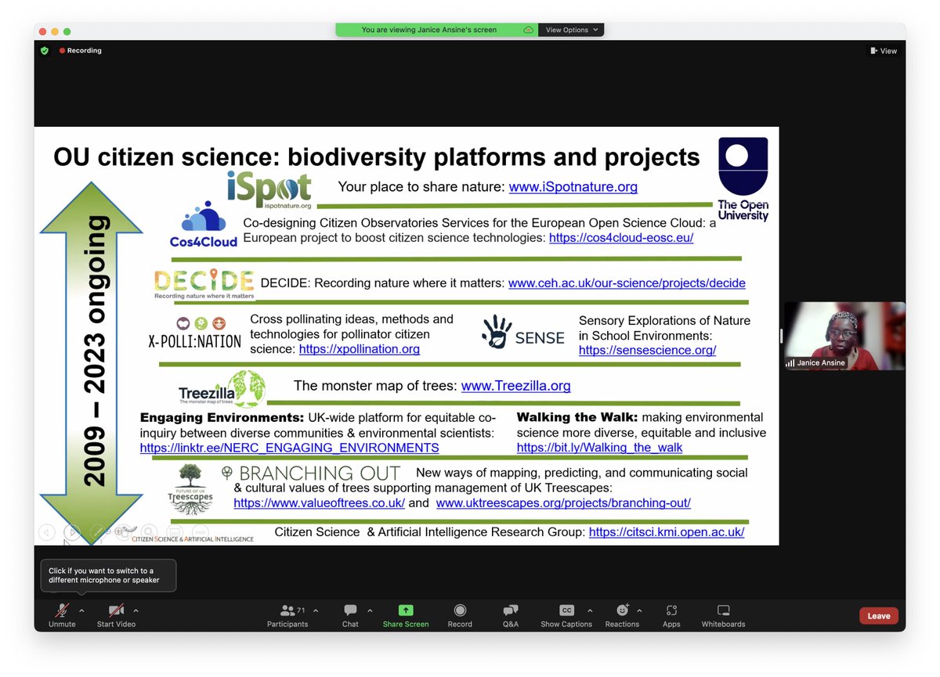Screen dimensions: 940x677
Task: Expand the arrow next to Show Captions
Action: [x=589, y=610]
